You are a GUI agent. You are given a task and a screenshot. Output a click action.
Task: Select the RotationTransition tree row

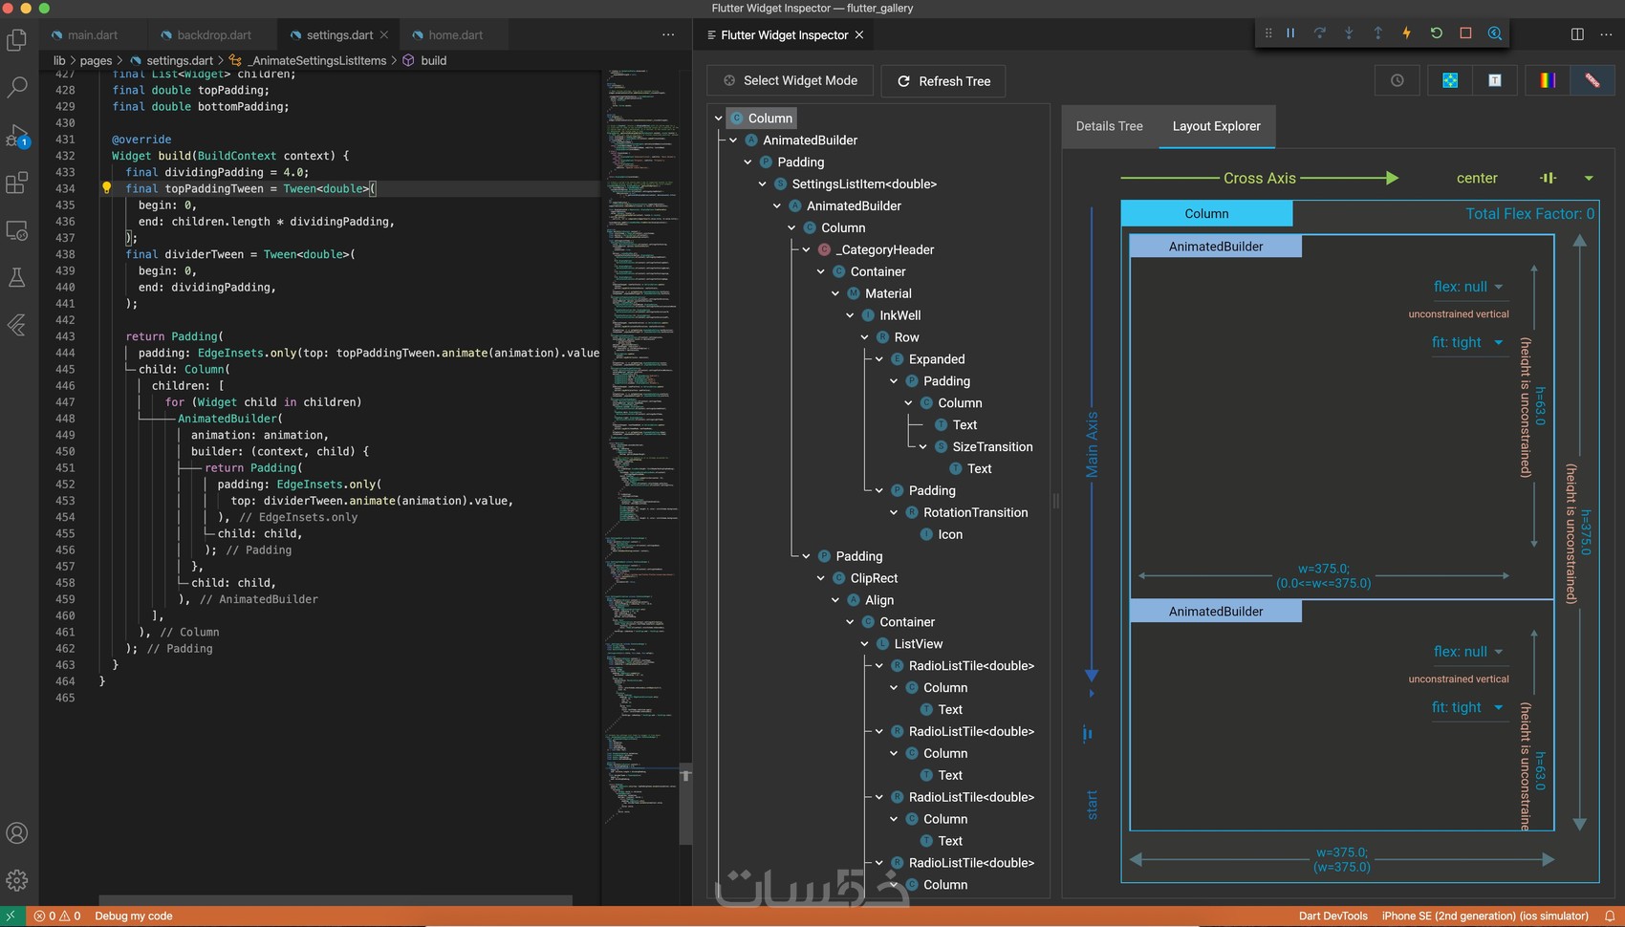coord(975,512)
